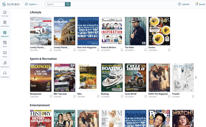Open the TopGear cover thumbnail
Screen dimensions: 206x127
(65, 78)
